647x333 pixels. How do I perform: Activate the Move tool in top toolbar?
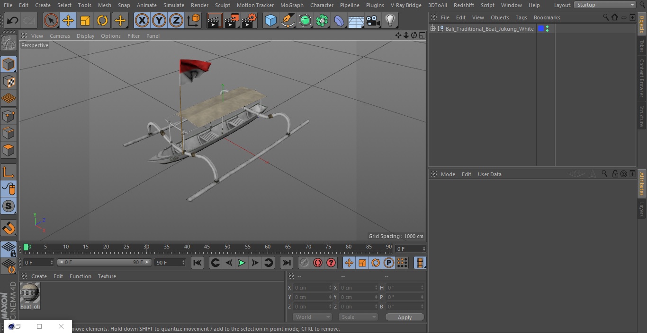(68, 20)
